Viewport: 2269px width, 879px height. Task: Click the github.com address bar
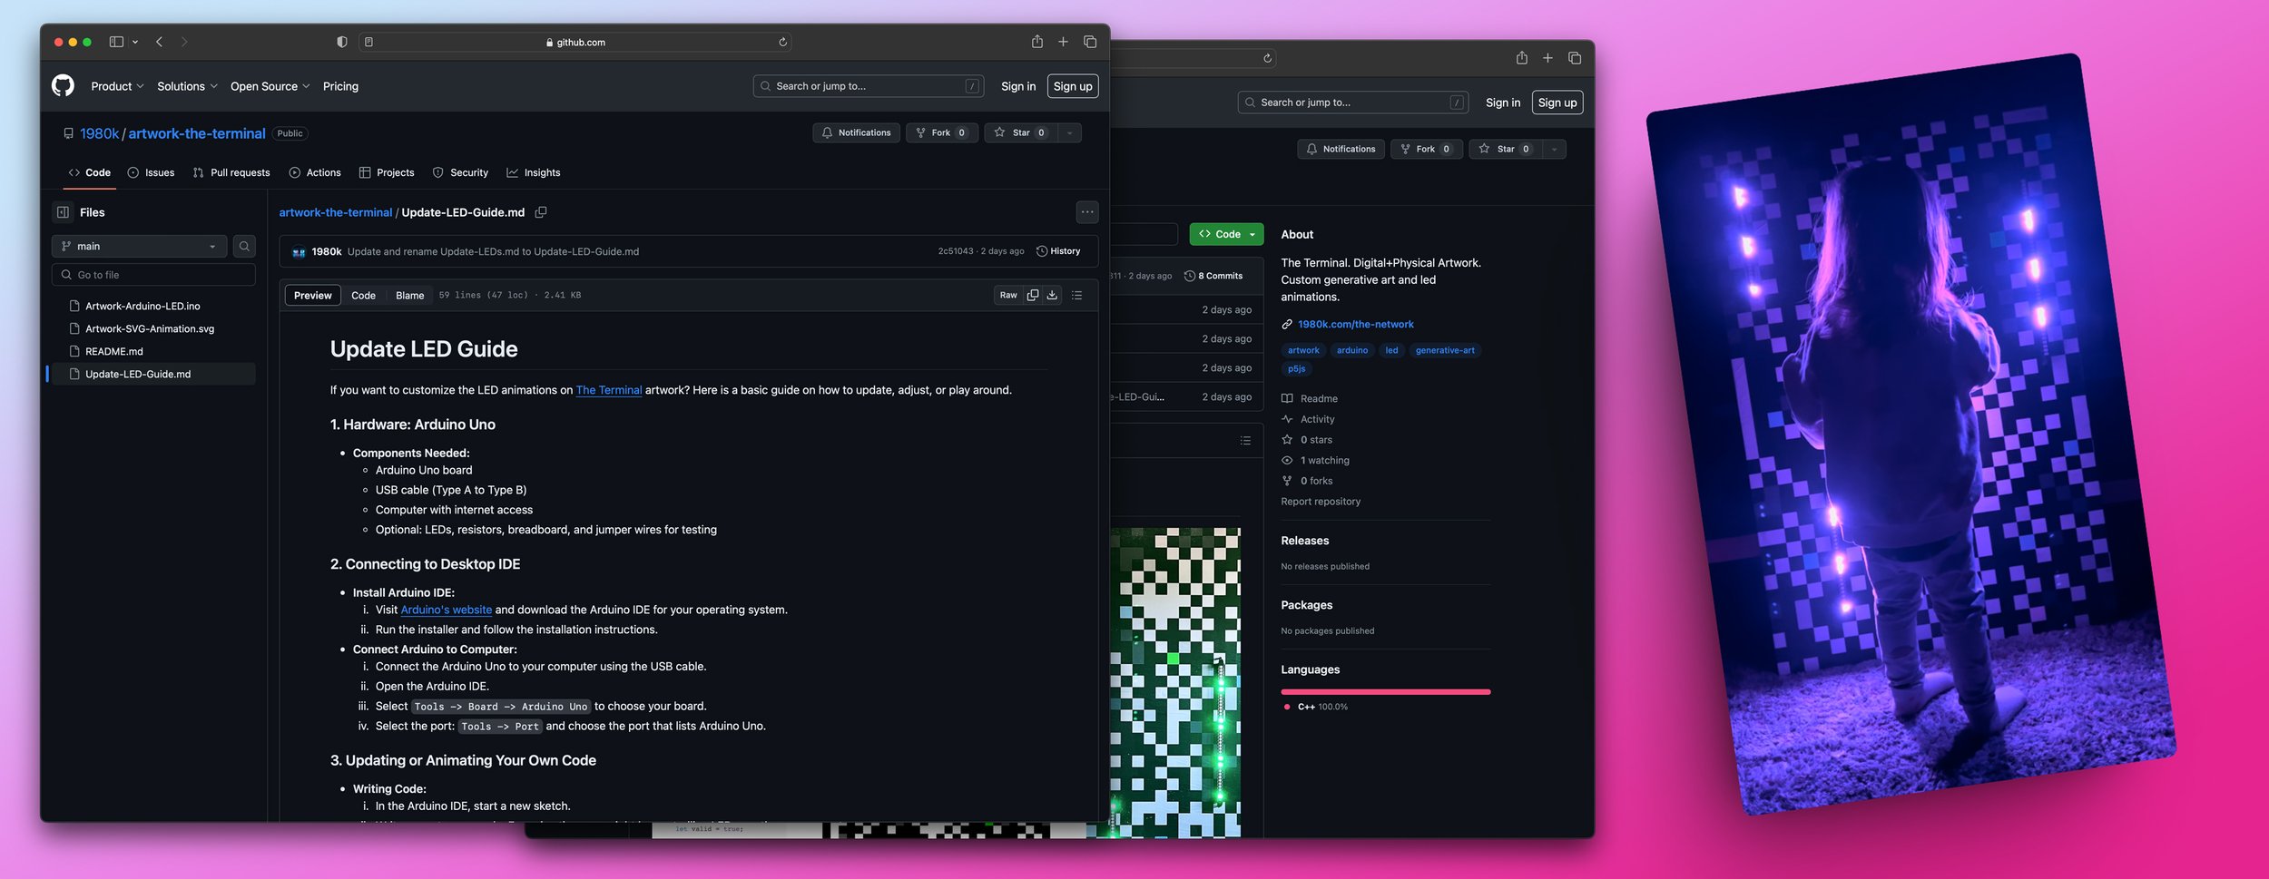click(576, 42)
